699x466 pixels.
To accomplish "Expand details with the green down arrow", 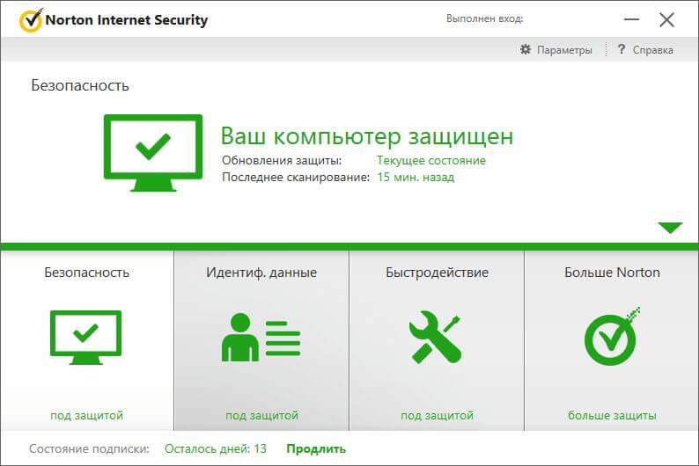I will [x=670, y=228].
